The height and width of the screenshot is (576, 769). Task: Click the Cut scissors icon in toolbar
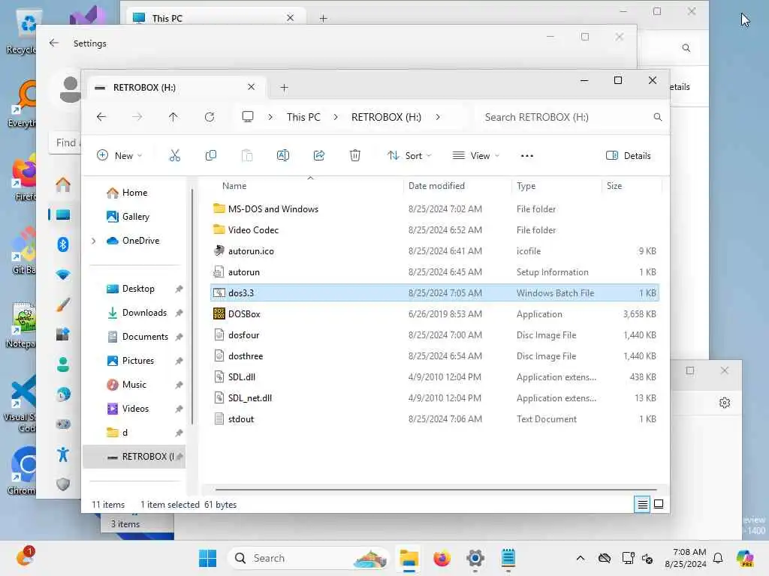point(174,156)
